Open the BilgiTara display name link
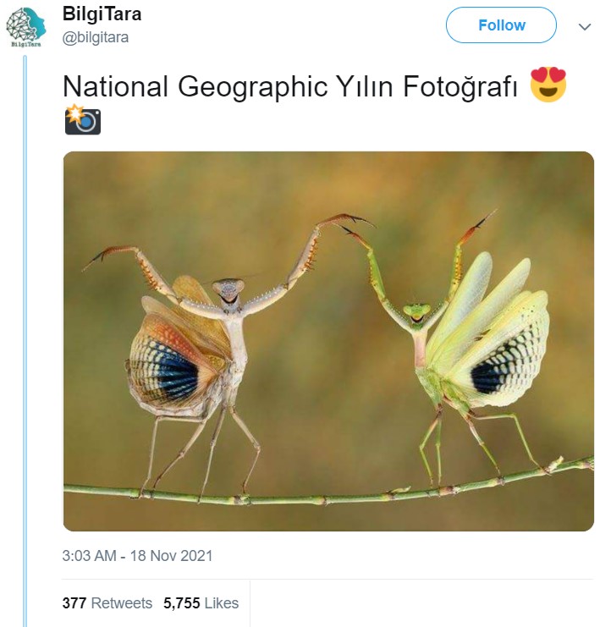Screen dimensions: 600x627 102,14
